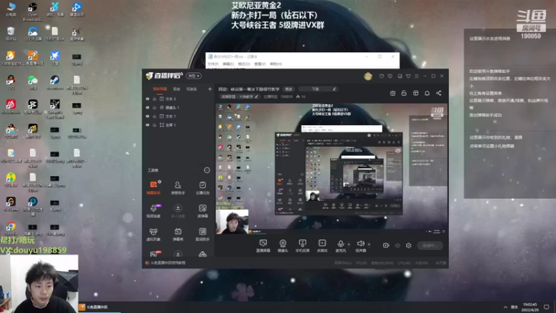Screen dimensions: 556x313
Task: Open the Windows notification center
Action: point(547,307)
